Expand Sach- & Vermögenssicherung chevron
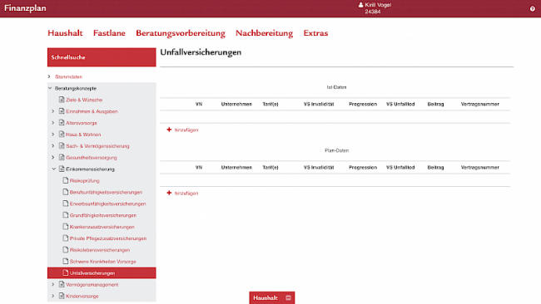 click(x=53, y=145)
